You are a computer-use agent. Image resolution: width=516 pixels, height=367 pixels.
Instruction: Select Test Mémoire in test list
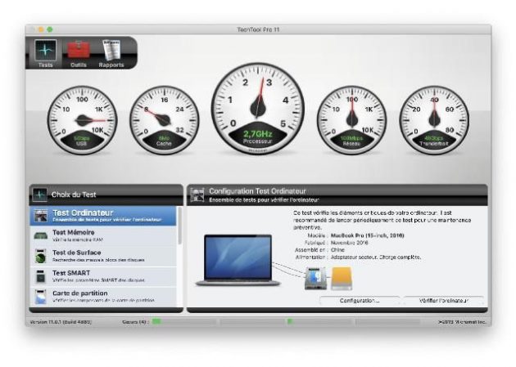[103, 235]
